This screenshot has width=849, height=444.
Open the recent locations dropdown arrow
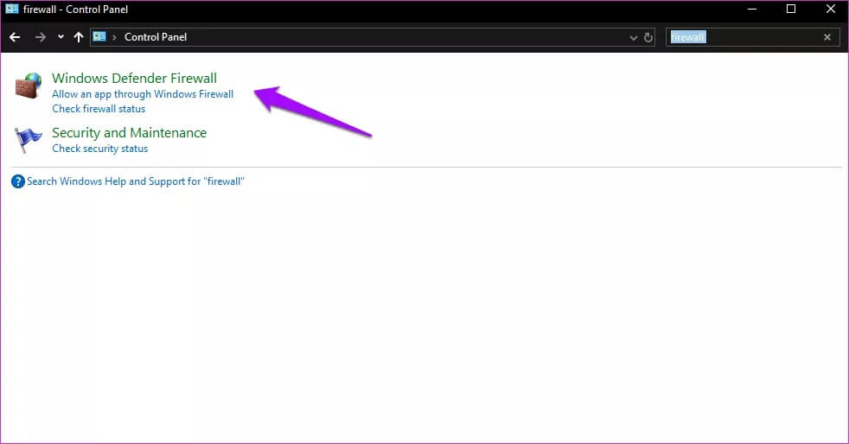coord(61,37)
